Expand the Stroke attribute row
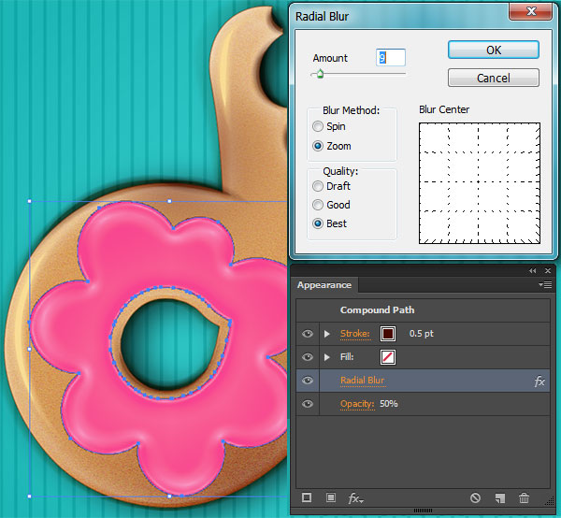This screenshot has width=561, height=518. (x=327, y=334)
